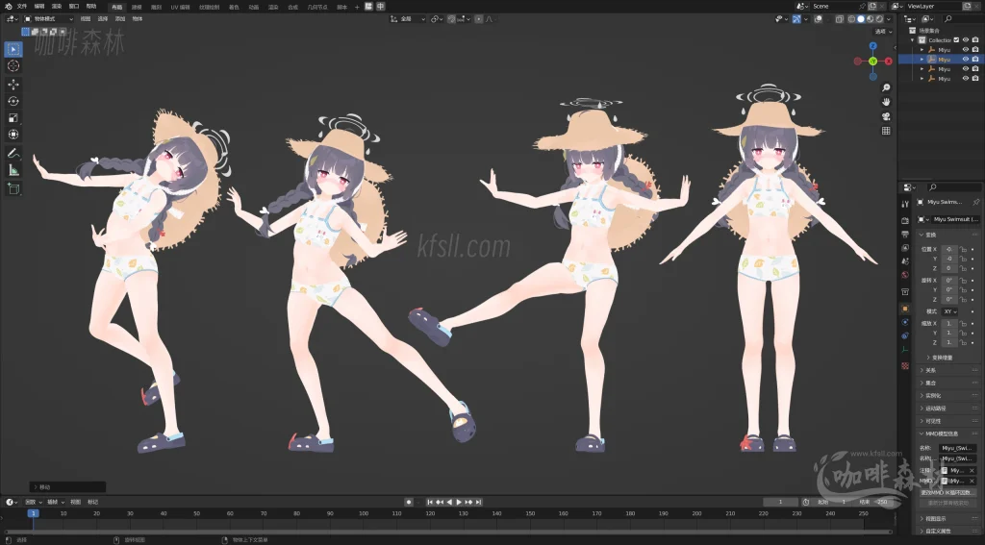
Task: Select the 3D Cursor tool
Action: 13,66
